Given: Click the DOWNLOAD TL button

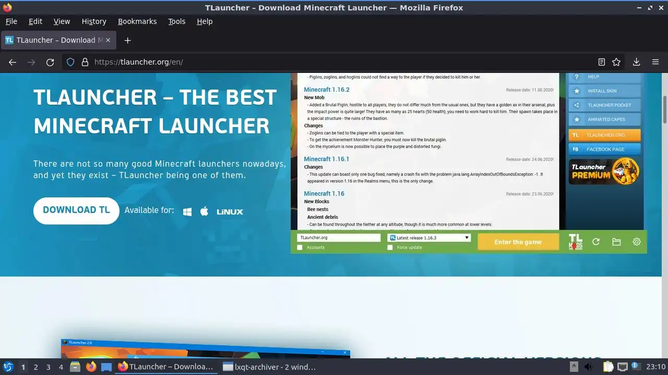Looking at the screenshot, I should (76, 210).
